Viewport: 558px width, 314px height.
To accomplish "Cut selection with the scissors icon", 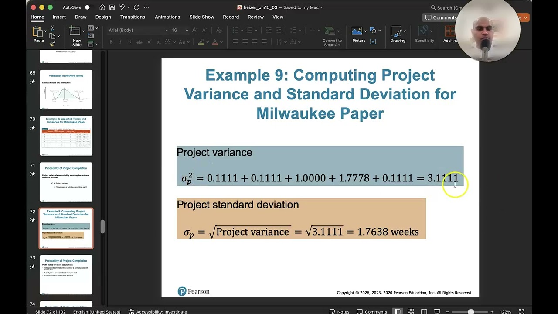I will (52, 28).
